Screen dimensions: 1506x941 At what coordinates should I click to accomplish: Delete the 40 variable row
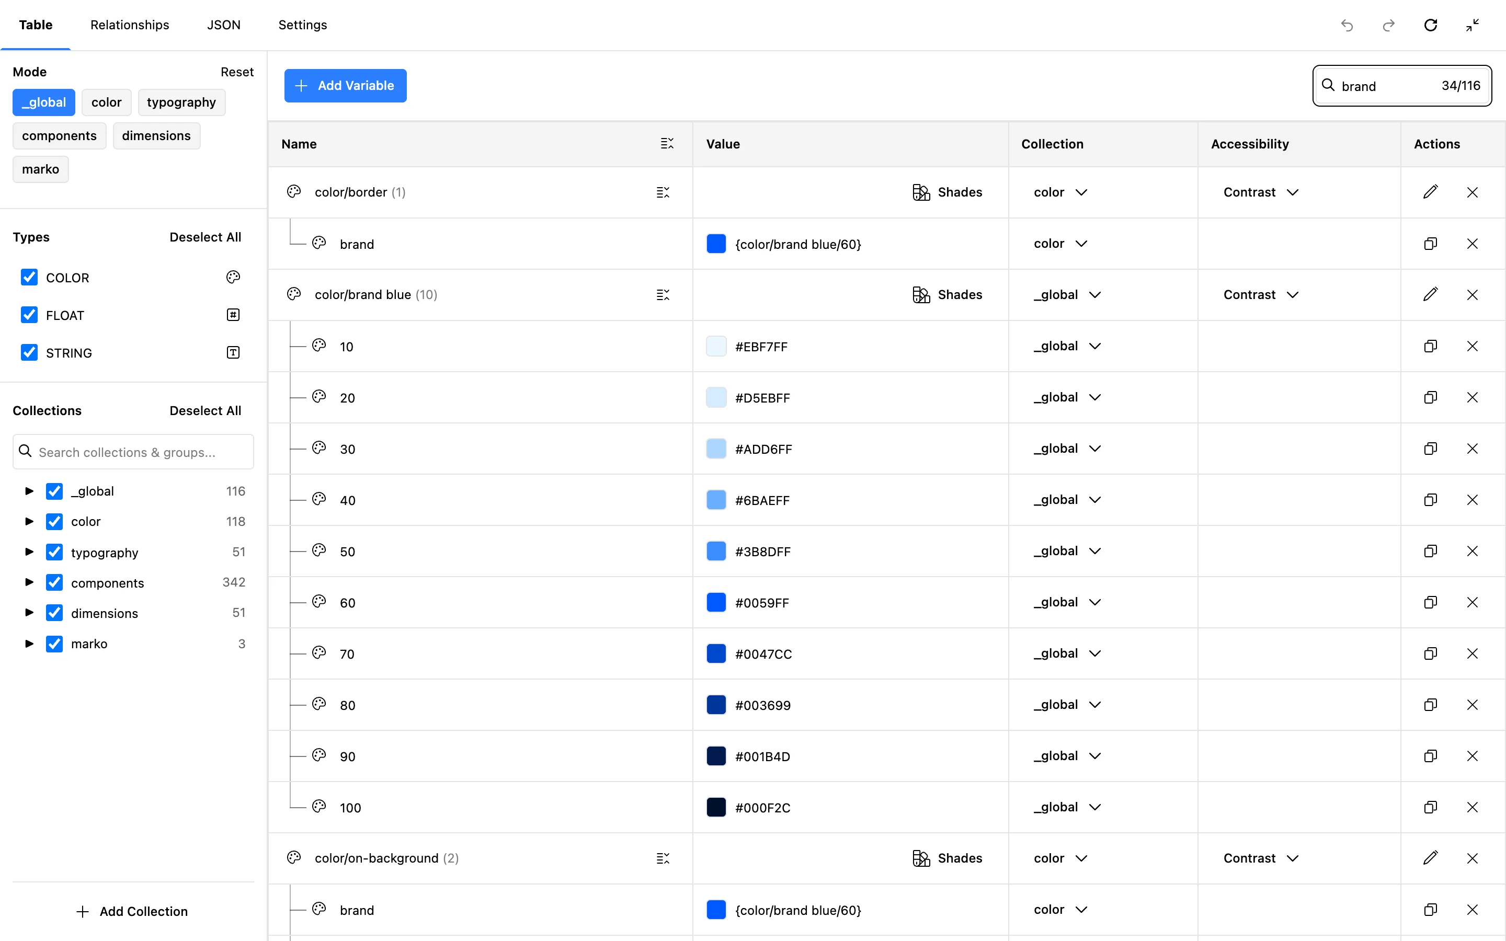click(1473, 500)
